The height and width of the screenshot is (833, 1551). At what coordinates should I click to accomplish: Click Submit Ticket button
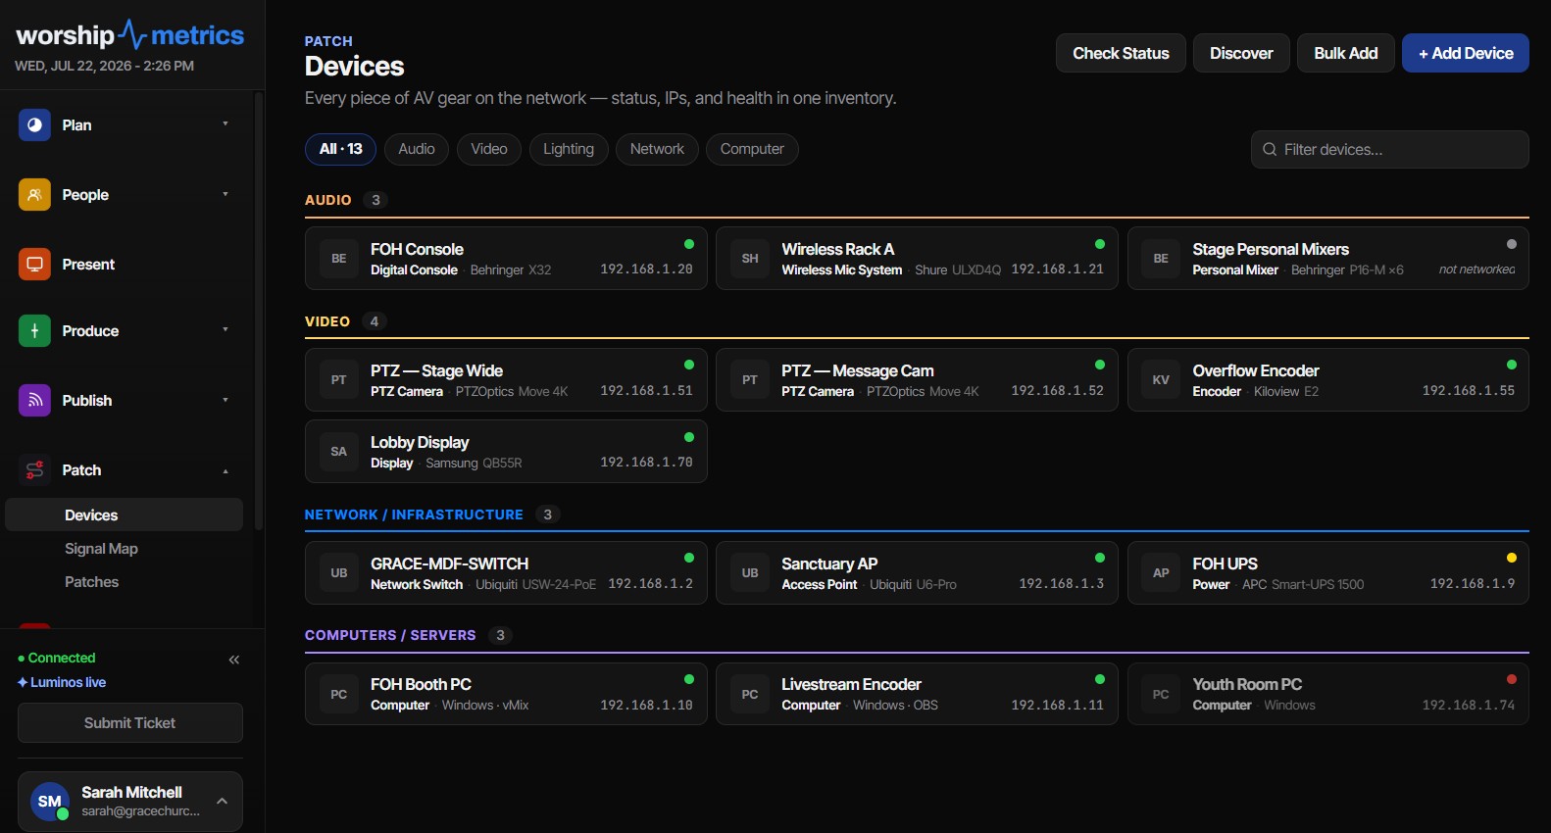pyautogui.click(x=130, y=723)
